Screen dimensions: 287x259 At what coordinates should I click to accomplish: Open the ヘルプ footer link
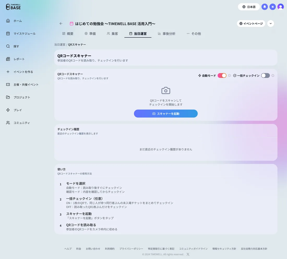68,249
